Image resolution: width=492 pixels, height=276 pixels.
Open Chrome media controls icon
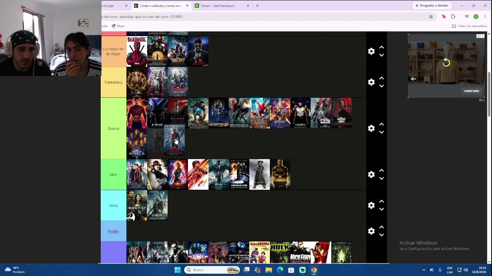[x=467, y=16]
